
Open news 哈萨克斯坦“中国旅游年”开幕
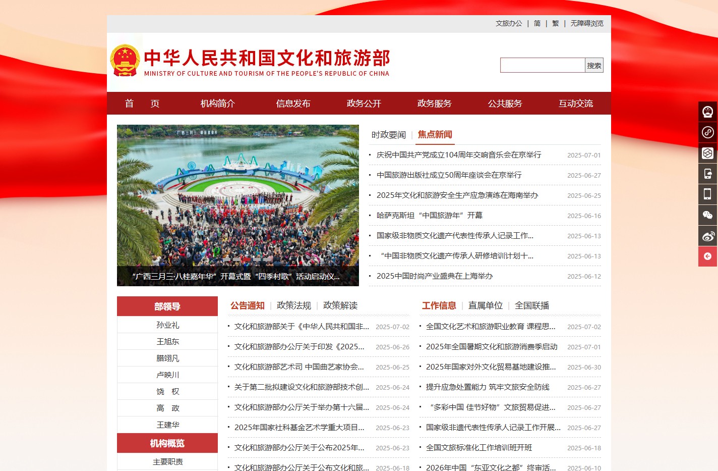pyautogui.click(x=430, y=216)
